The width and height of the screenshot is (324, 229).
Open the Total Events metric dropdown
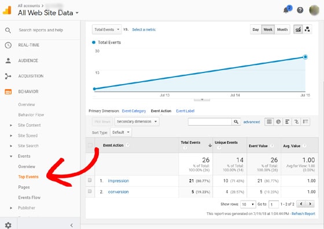107,30
